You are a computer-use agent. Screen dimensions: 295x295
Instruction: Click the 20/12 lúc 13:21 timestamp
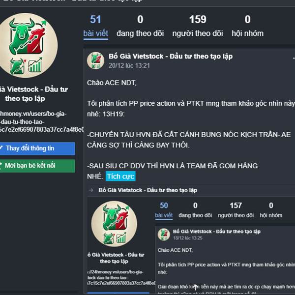pos(129,66)
